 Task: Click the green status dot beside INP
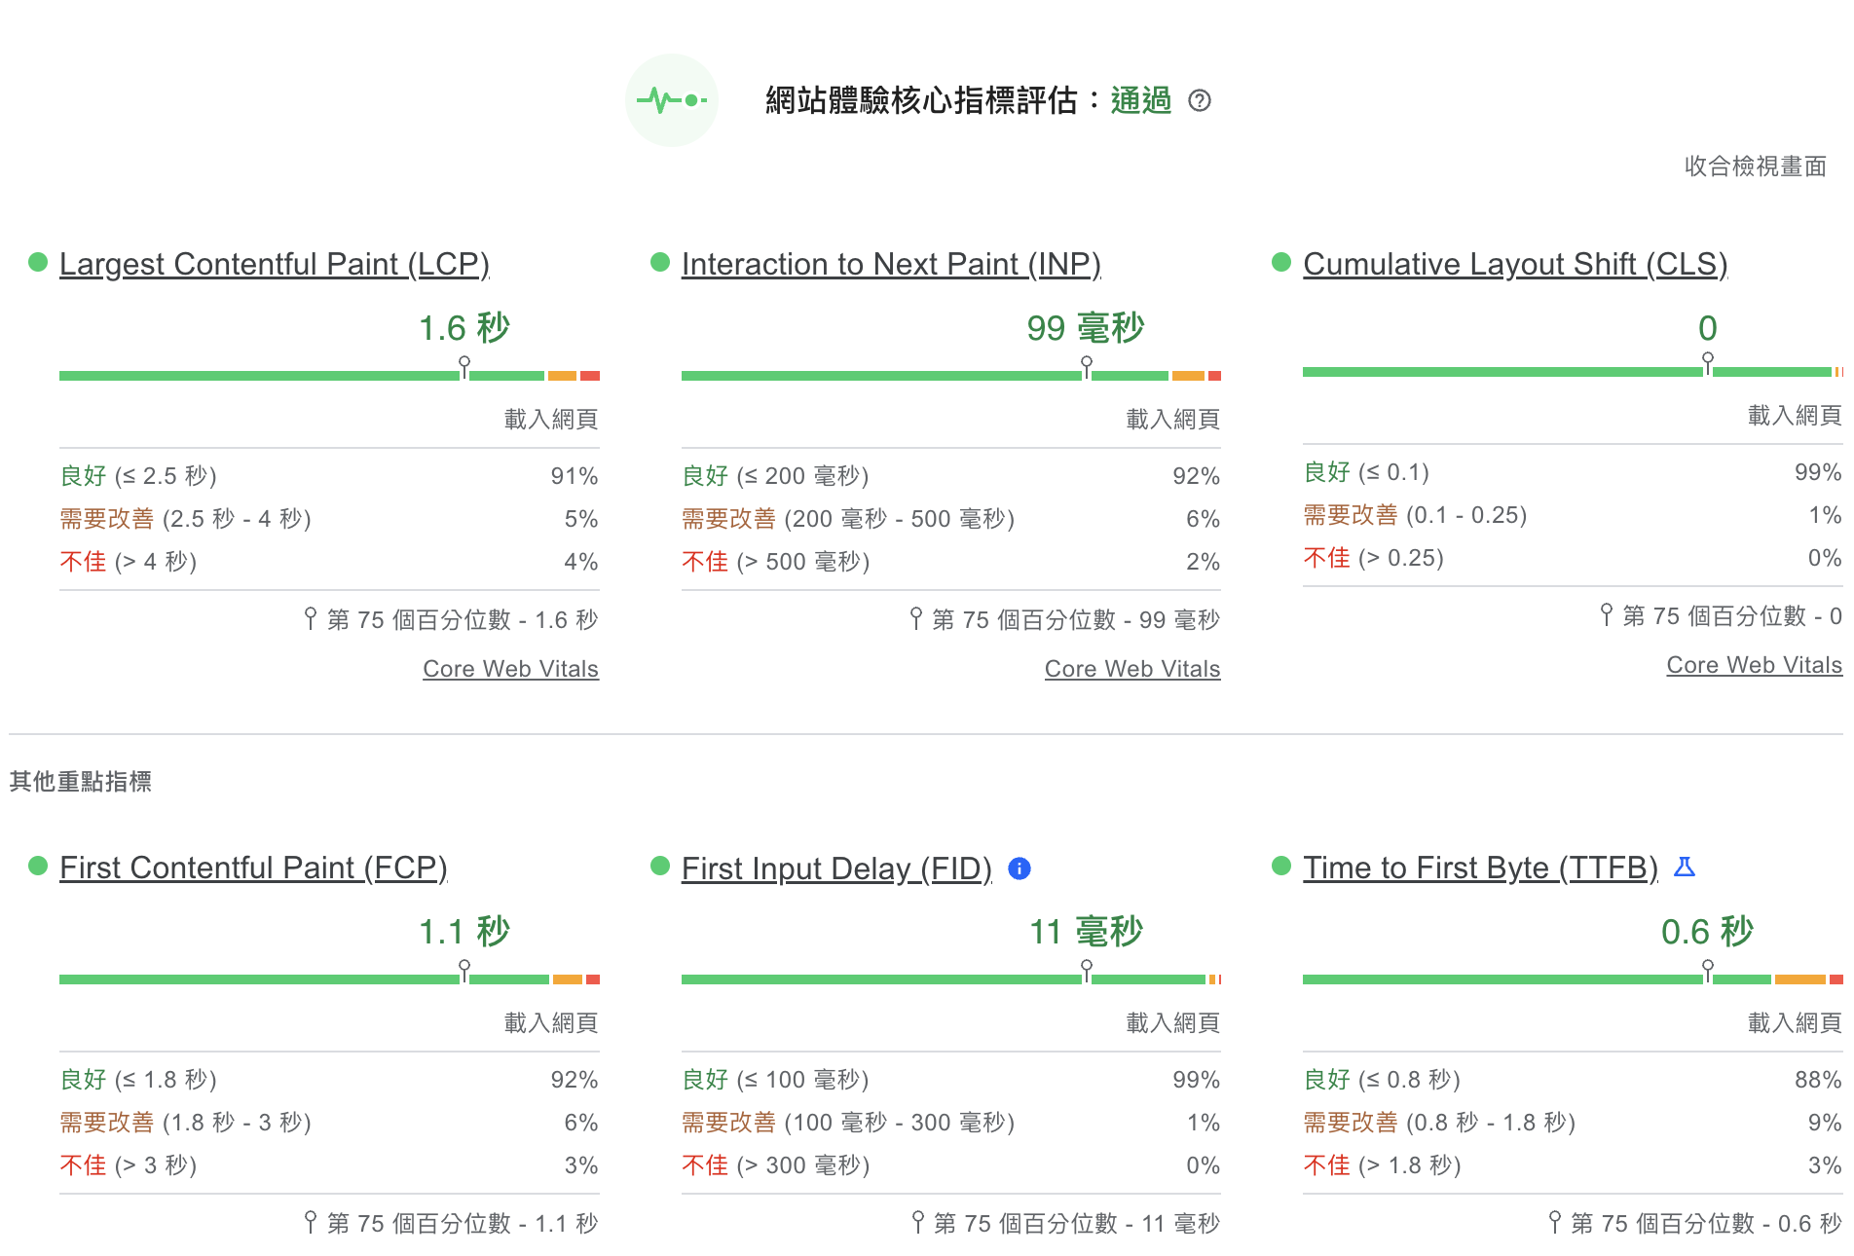pyautogui.click(x=659, y=261)
